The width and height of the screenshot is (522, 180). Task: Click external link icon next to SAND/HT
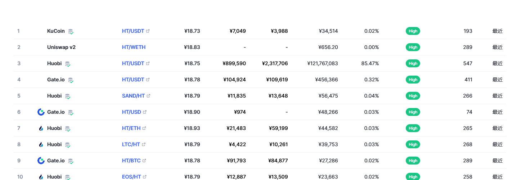point(148,96)
